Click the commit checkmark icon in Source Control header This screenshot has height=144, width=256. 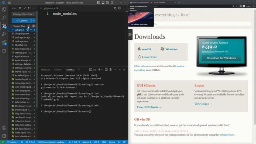[25, 8]
